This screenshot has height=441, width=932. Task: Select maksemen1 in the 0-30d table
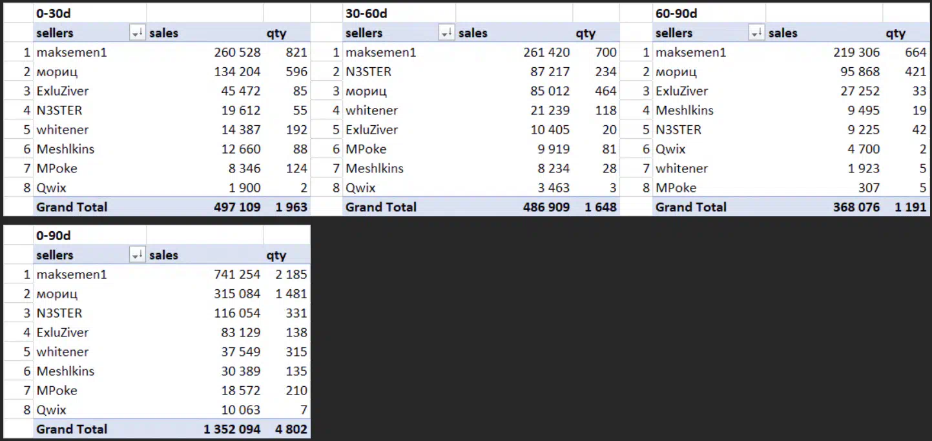click(72, 52)
